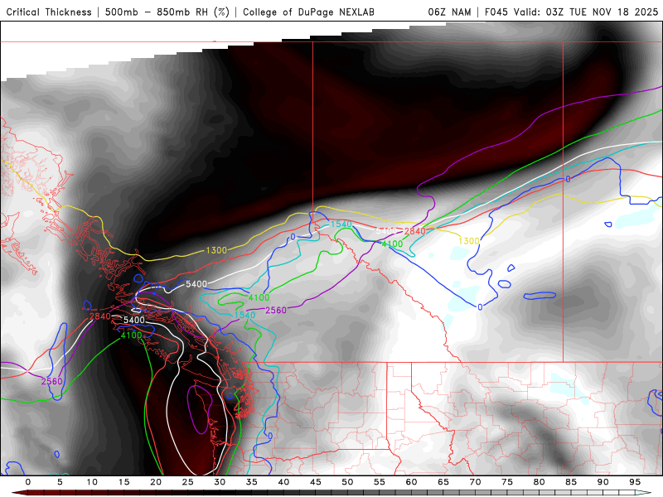
Task: Click colorbar value 75
Action: [507, 482]
